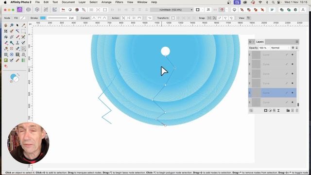The width and height of the screenshot is (311, 175).
Task: Apply Auto Contrast from toolbar
Action: point(70,10)
